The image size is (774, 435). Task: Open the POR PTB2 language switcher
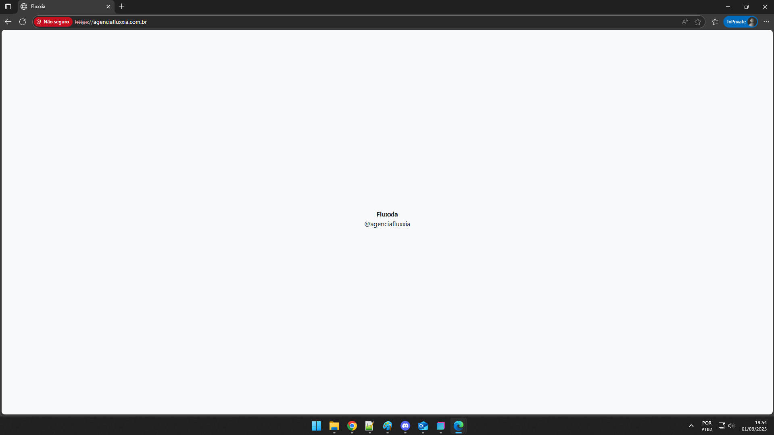(x=706, y=426)
